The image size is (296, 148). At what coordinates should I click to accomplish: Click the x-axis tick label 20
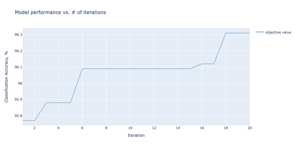[249, 128]
